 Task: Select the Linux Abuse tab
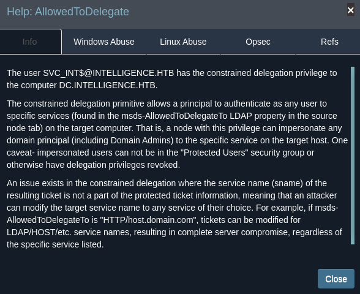pyautogui.click(x=183, y=42)
